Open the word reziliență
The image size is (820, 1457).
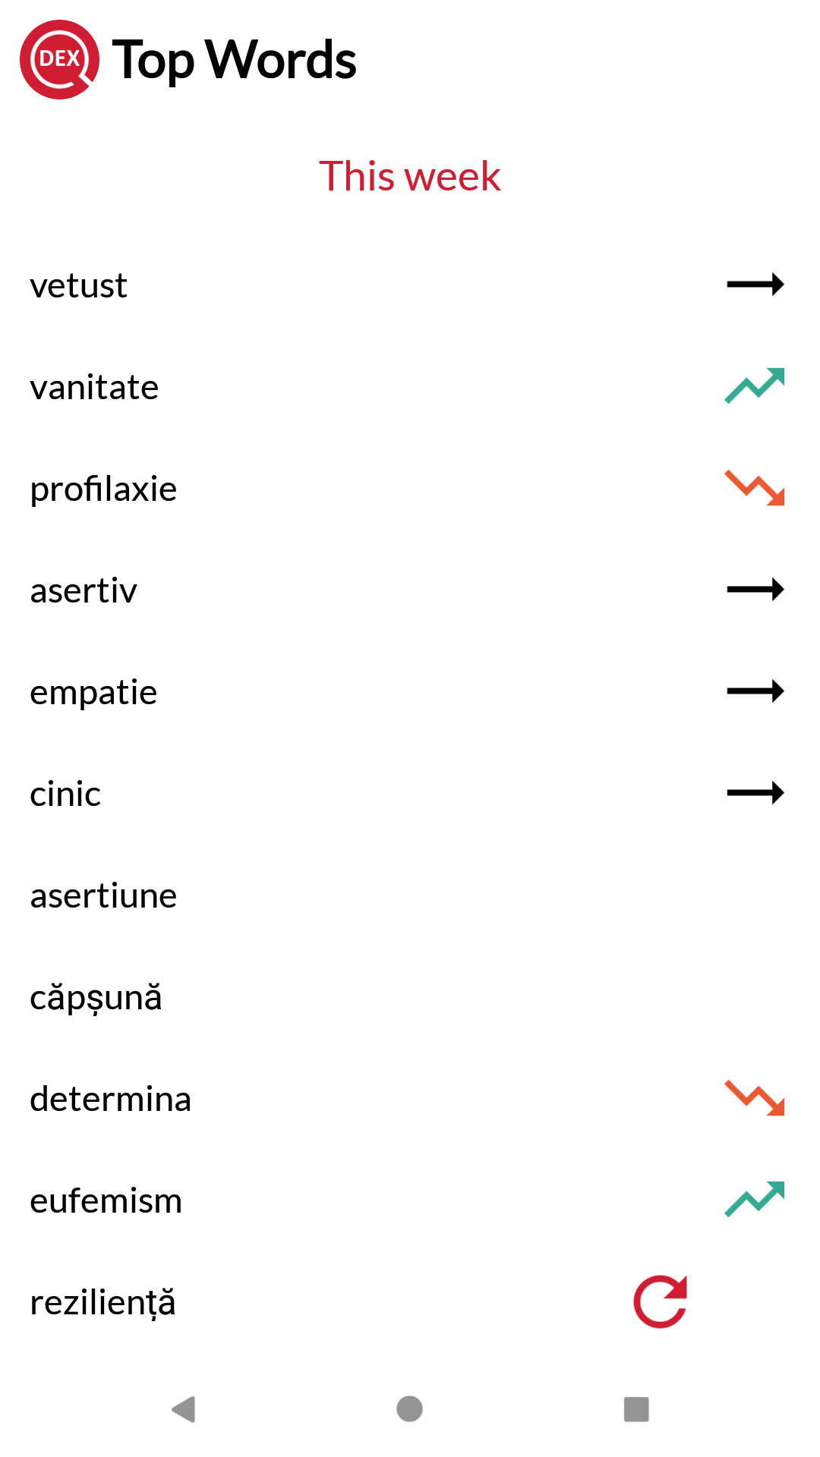pos(102,1303)
